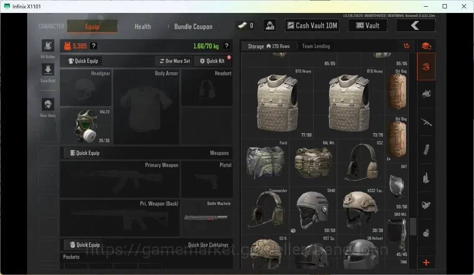Select the SH40 helmet item
474x275 pixels.
click(x=313, y=211)
